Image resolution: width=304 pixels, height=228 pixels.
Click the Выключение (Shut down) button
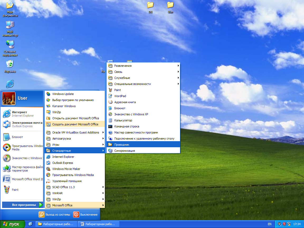coord(85,215)
